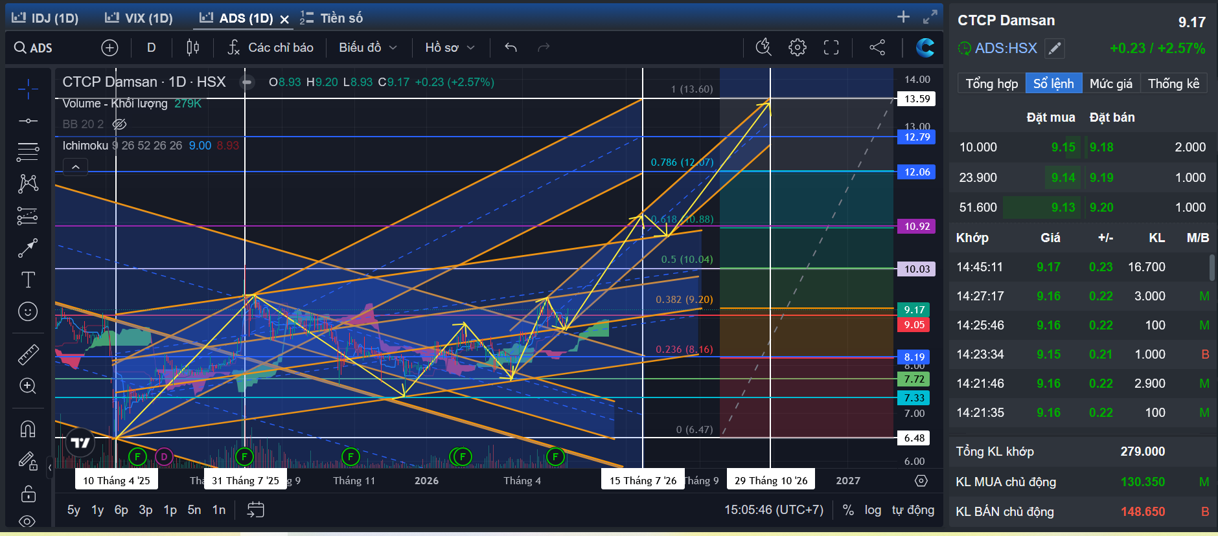Screen dimensions: 1218x536
Task: Close the ADS (1D) tab
Action: [284, 19]
